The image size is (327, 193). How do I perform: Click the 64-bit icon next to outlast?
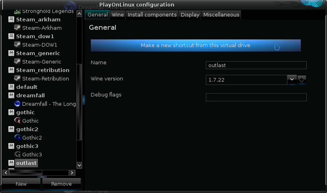[x=11, y=163]
